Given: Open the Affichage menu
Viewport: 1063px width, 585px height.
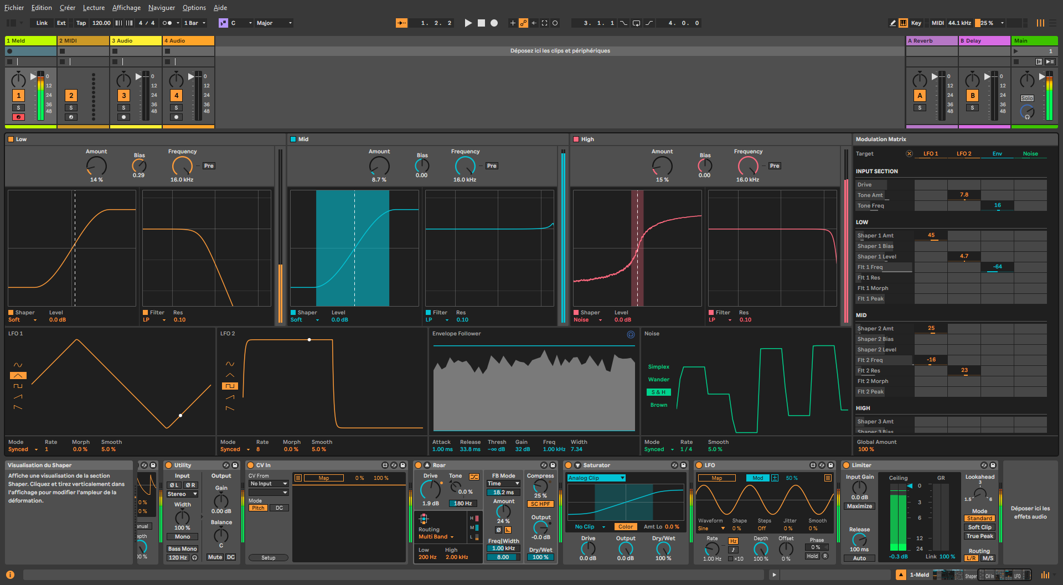Looking at the screenshot, I should pyautogui.click(x=126, y=8).
